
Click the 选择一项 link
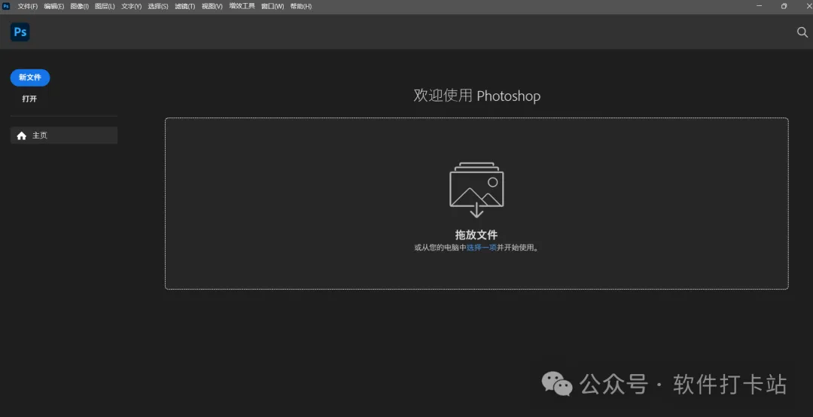482,248
